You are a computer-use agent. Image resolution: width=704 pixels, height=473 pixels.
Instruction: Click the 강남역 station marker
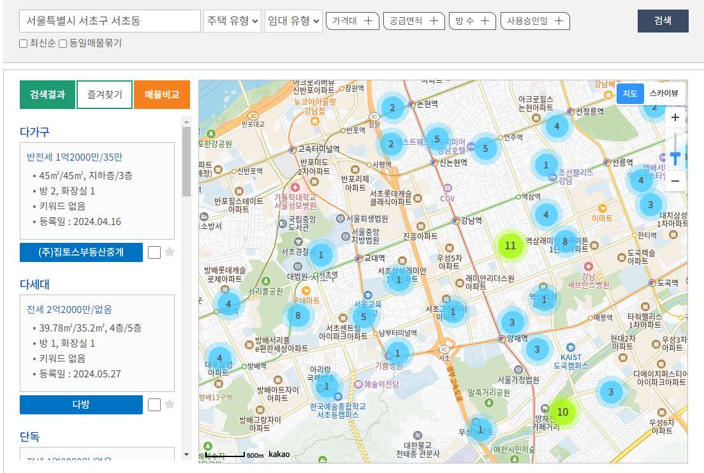pyautogui.click(x=456, y=221)
